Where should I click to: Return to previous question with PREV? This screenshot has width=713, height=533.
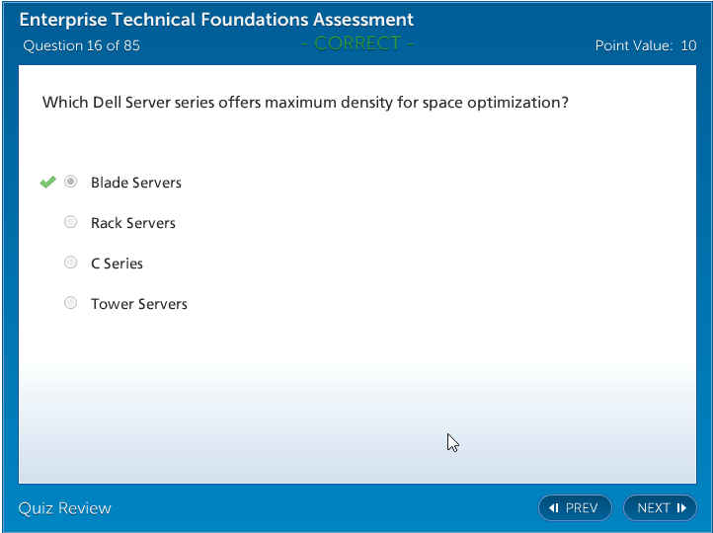575,508
